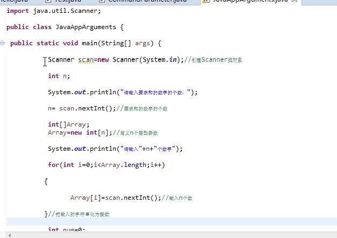Viewport: 337px width, 238px height.
Task: Click the println statement containing '+n+'
Action: coord(115,149)
